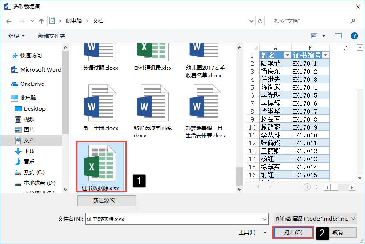The width and height of the screenshot is (365, 244).
Task: Open the 工具(L) menu
Action: tap(253, 233)
